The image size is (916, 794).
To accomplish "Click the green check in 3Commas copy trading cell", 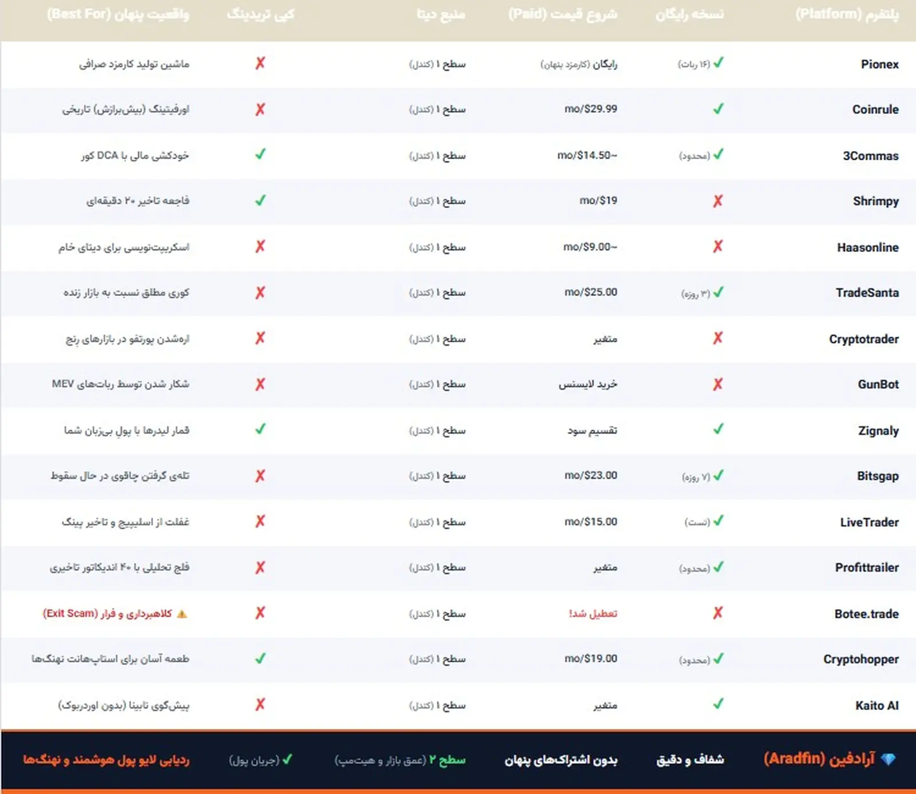I will click(x=260, y=154).
